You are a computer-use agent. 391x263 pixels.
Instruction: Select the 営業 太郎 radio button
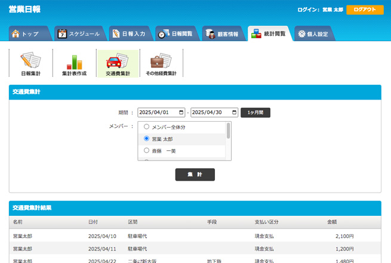[x=146, y=138]
